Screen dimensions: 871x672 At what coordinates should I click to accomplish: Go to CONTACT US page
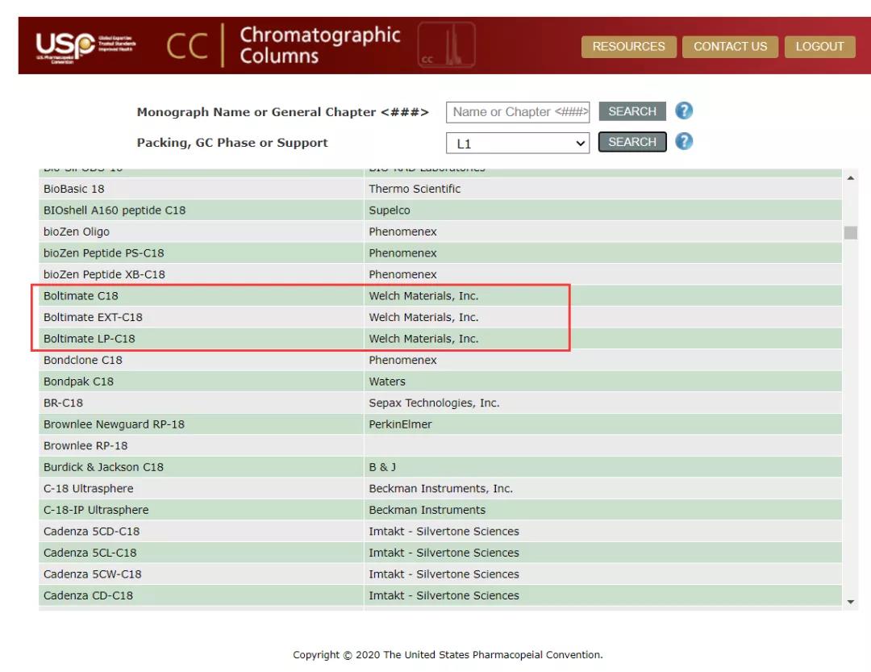pos(730,47)
